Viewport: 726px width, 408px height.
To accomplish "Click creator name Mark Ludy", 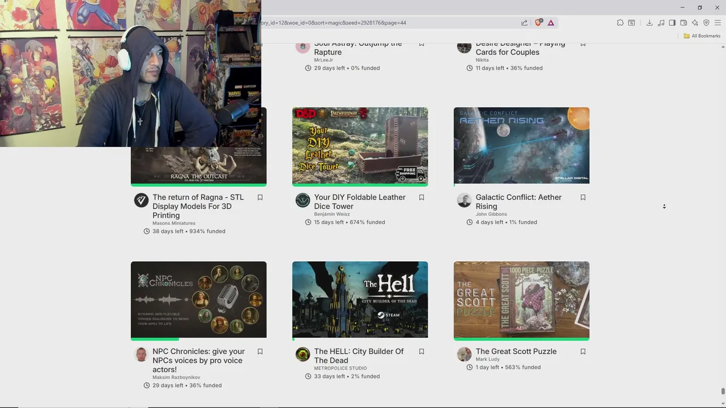I will [x=488, y=359].
